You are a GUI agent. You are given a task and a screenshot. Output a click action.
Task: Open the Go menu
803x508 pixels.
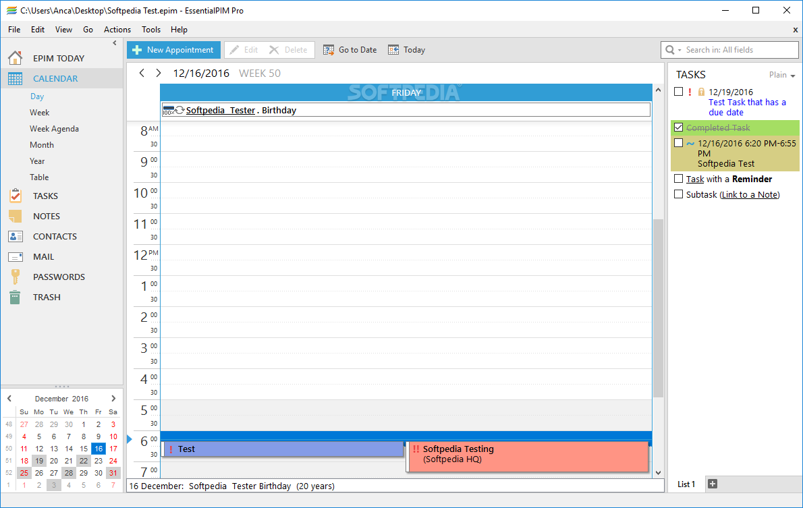click(x=88, y=30)
